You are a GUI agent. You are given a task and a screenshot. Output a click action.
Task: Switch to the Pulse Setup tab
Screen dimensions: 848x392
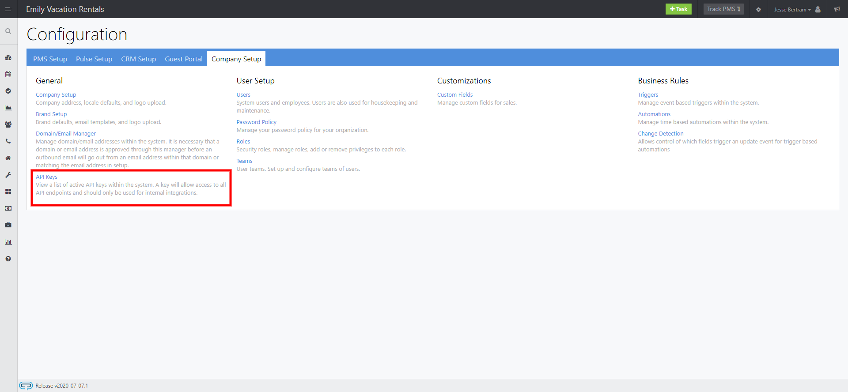(x=94, y=59)
